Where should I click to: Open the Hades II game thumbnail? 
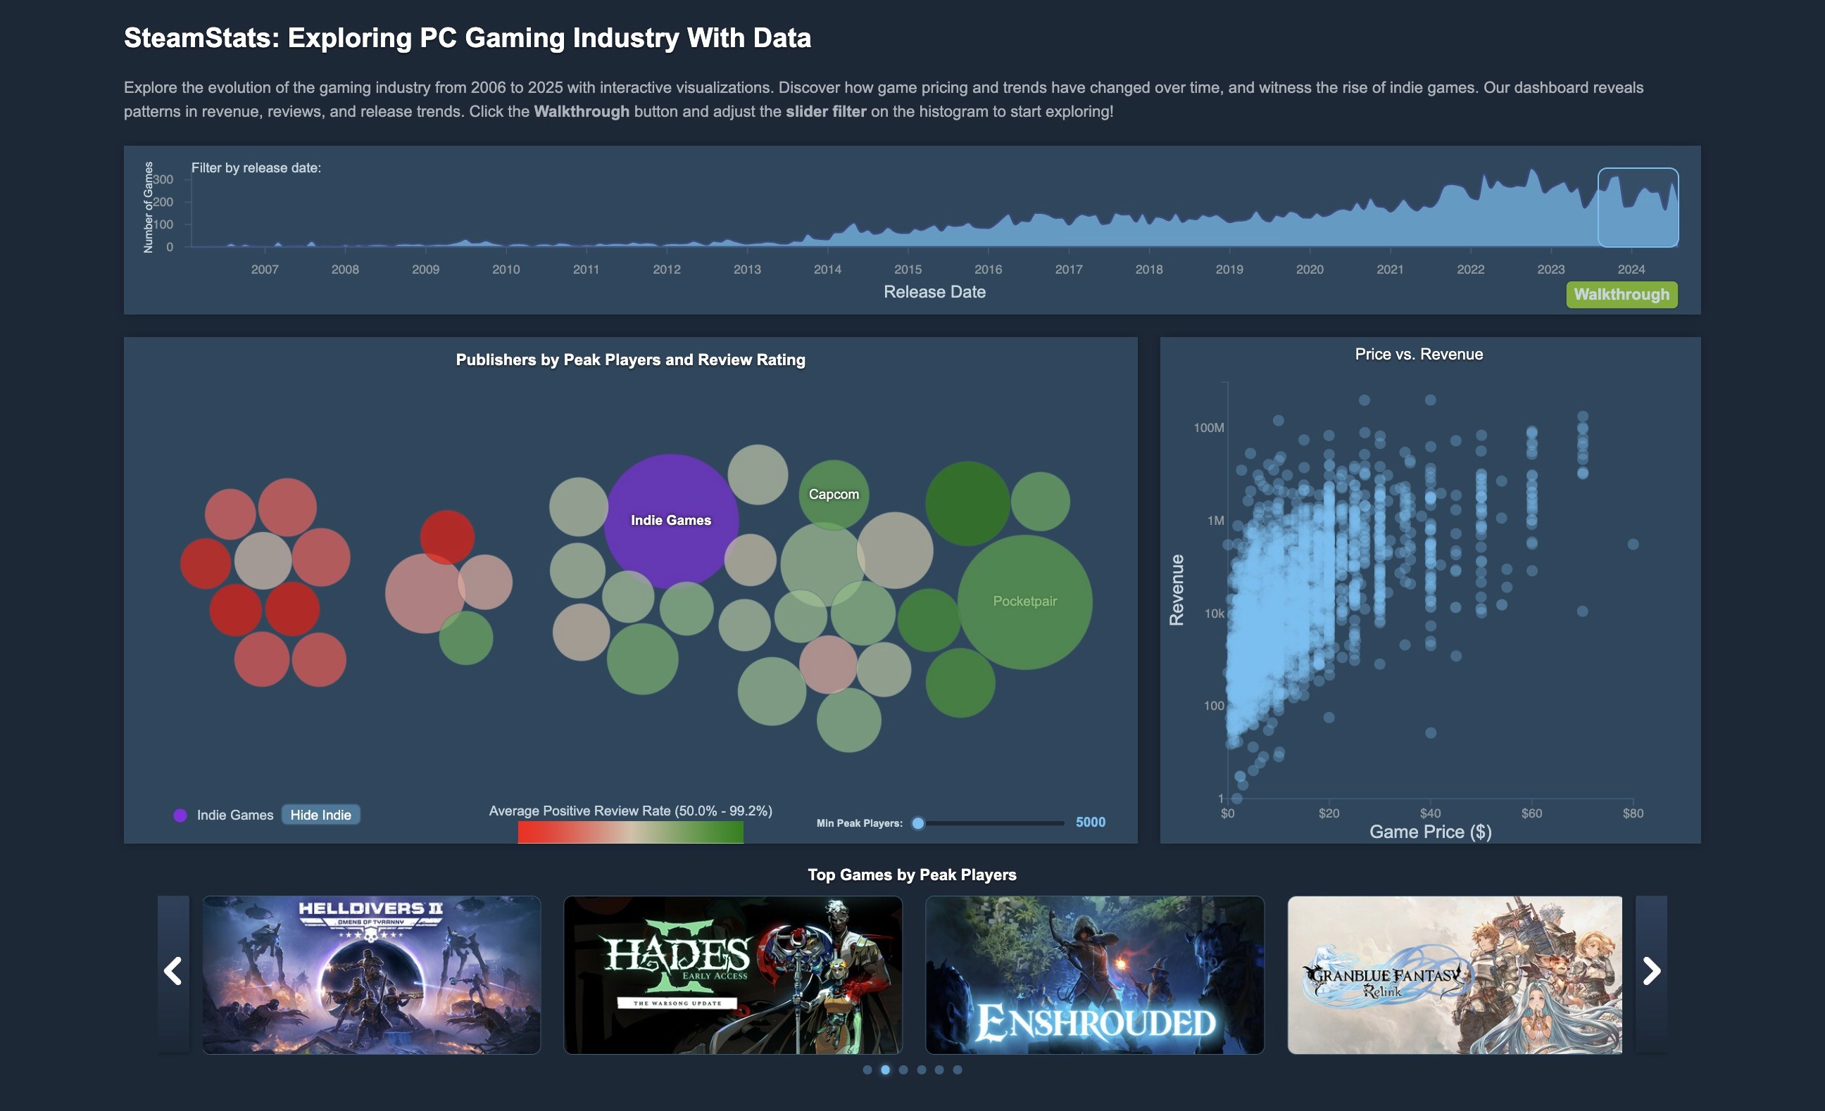coord(732,974)
